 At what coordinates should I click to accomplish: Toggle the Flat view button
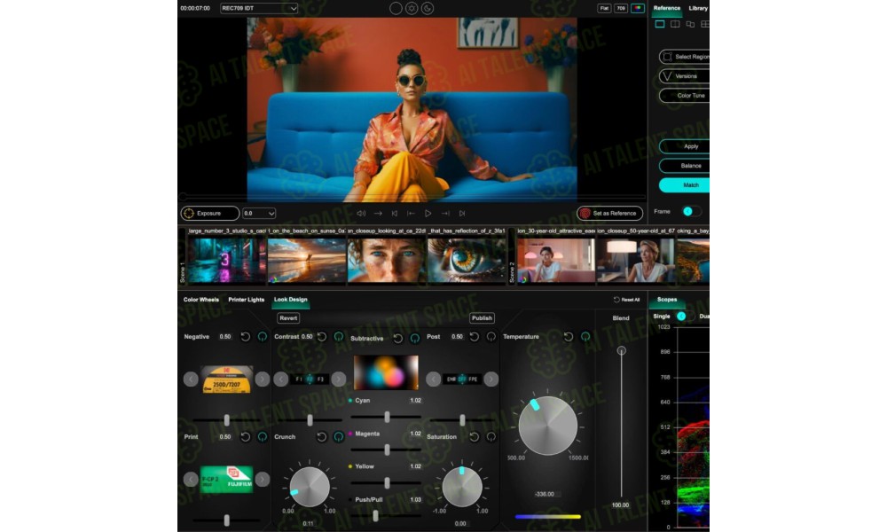tap(604, 9)
